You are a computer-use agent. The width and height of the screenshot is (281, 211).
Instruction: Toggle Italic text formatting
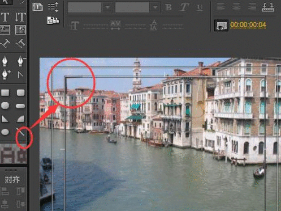(x=184, y=7)
